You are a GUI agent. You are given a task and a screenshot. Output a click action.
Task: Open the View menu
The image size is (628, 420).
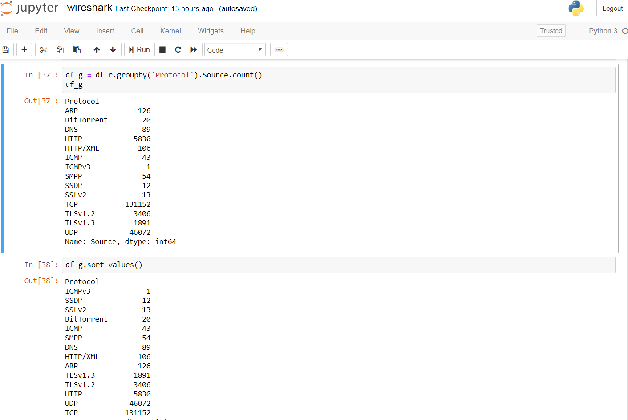(x=72, y=31)
